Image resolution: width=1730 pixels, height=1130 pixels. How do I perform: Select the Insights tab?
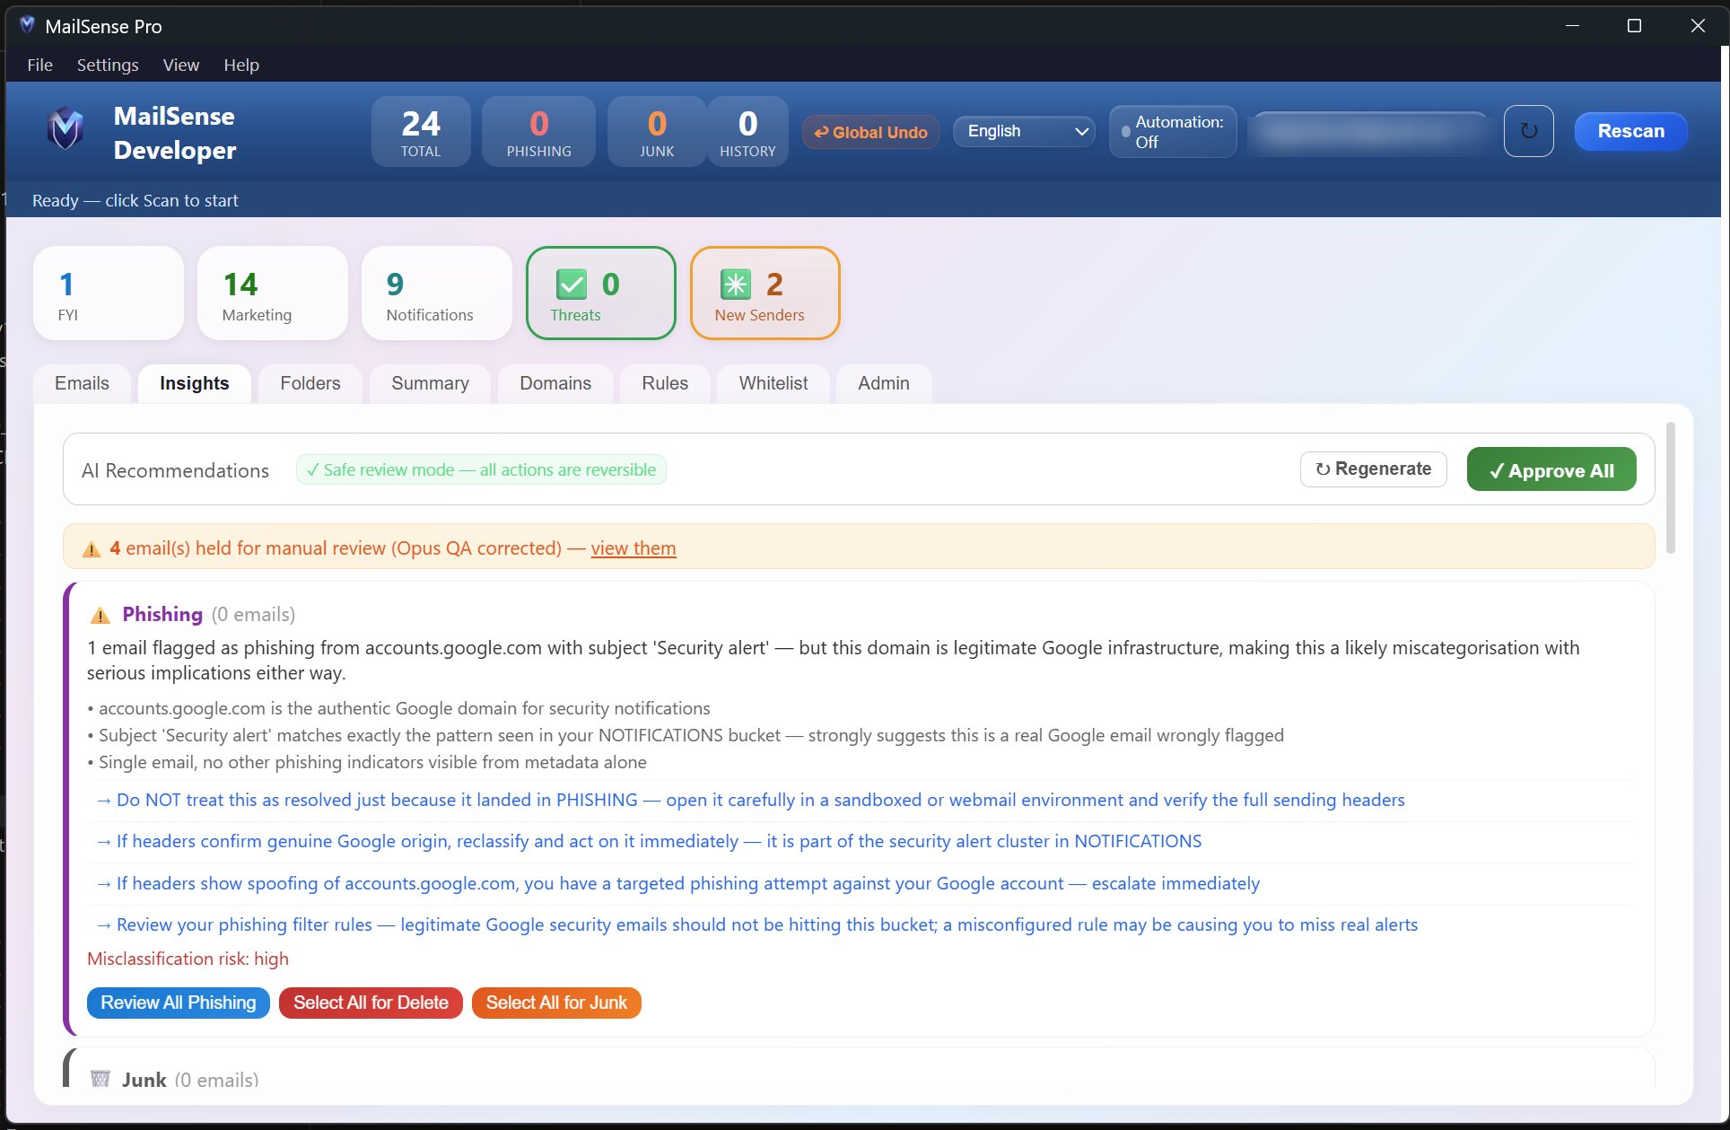point(195,383)
